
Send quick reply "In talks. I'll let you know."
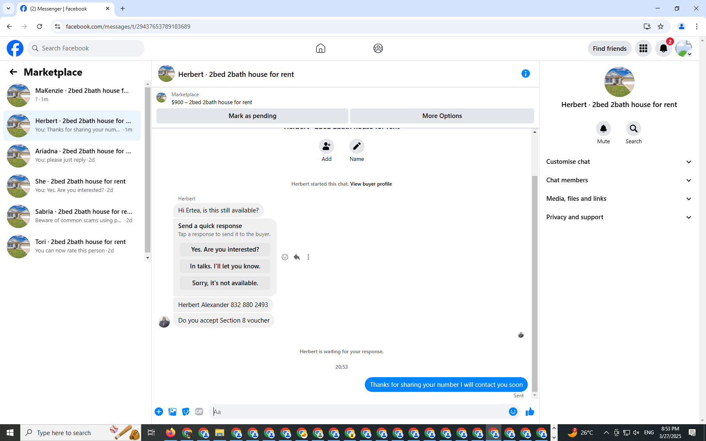tap(225, 266)
